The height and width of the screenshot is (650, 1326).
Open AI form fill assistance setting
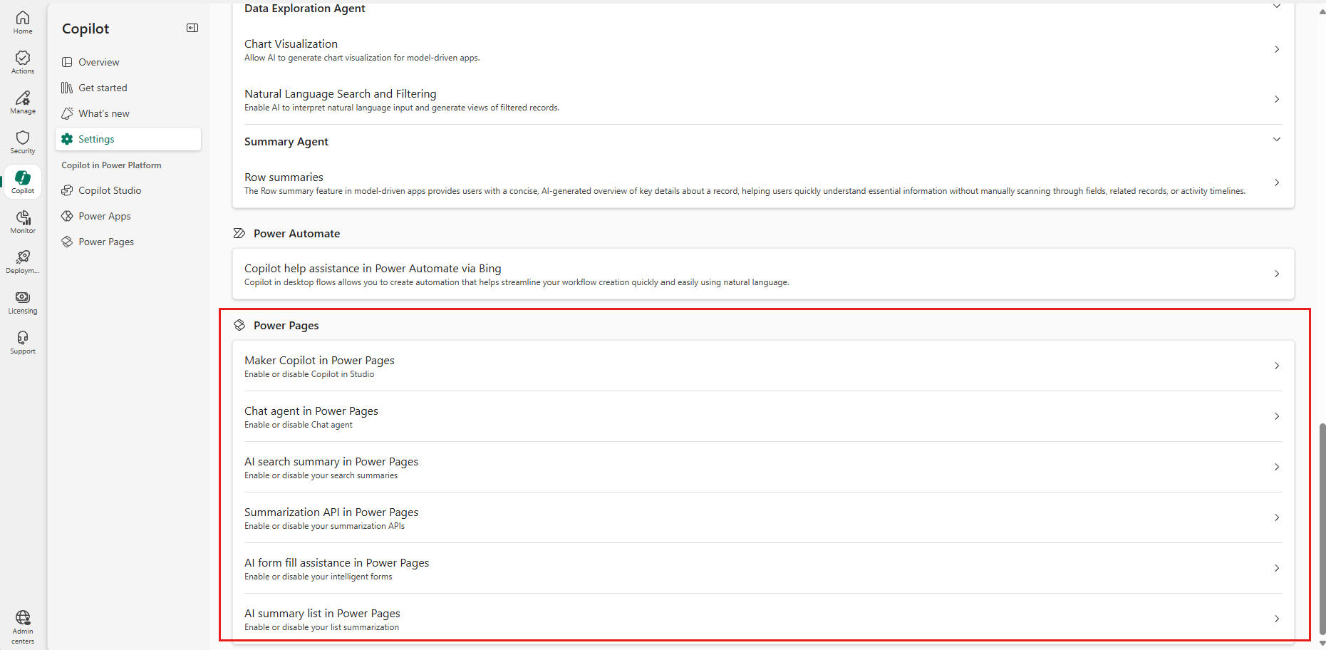click(763, 568)
